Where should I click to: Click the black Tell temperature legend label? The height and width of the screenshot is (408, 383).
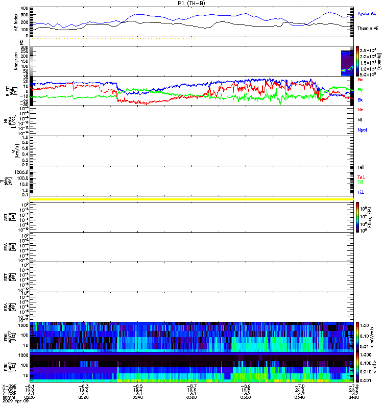(x=361, y=167)
